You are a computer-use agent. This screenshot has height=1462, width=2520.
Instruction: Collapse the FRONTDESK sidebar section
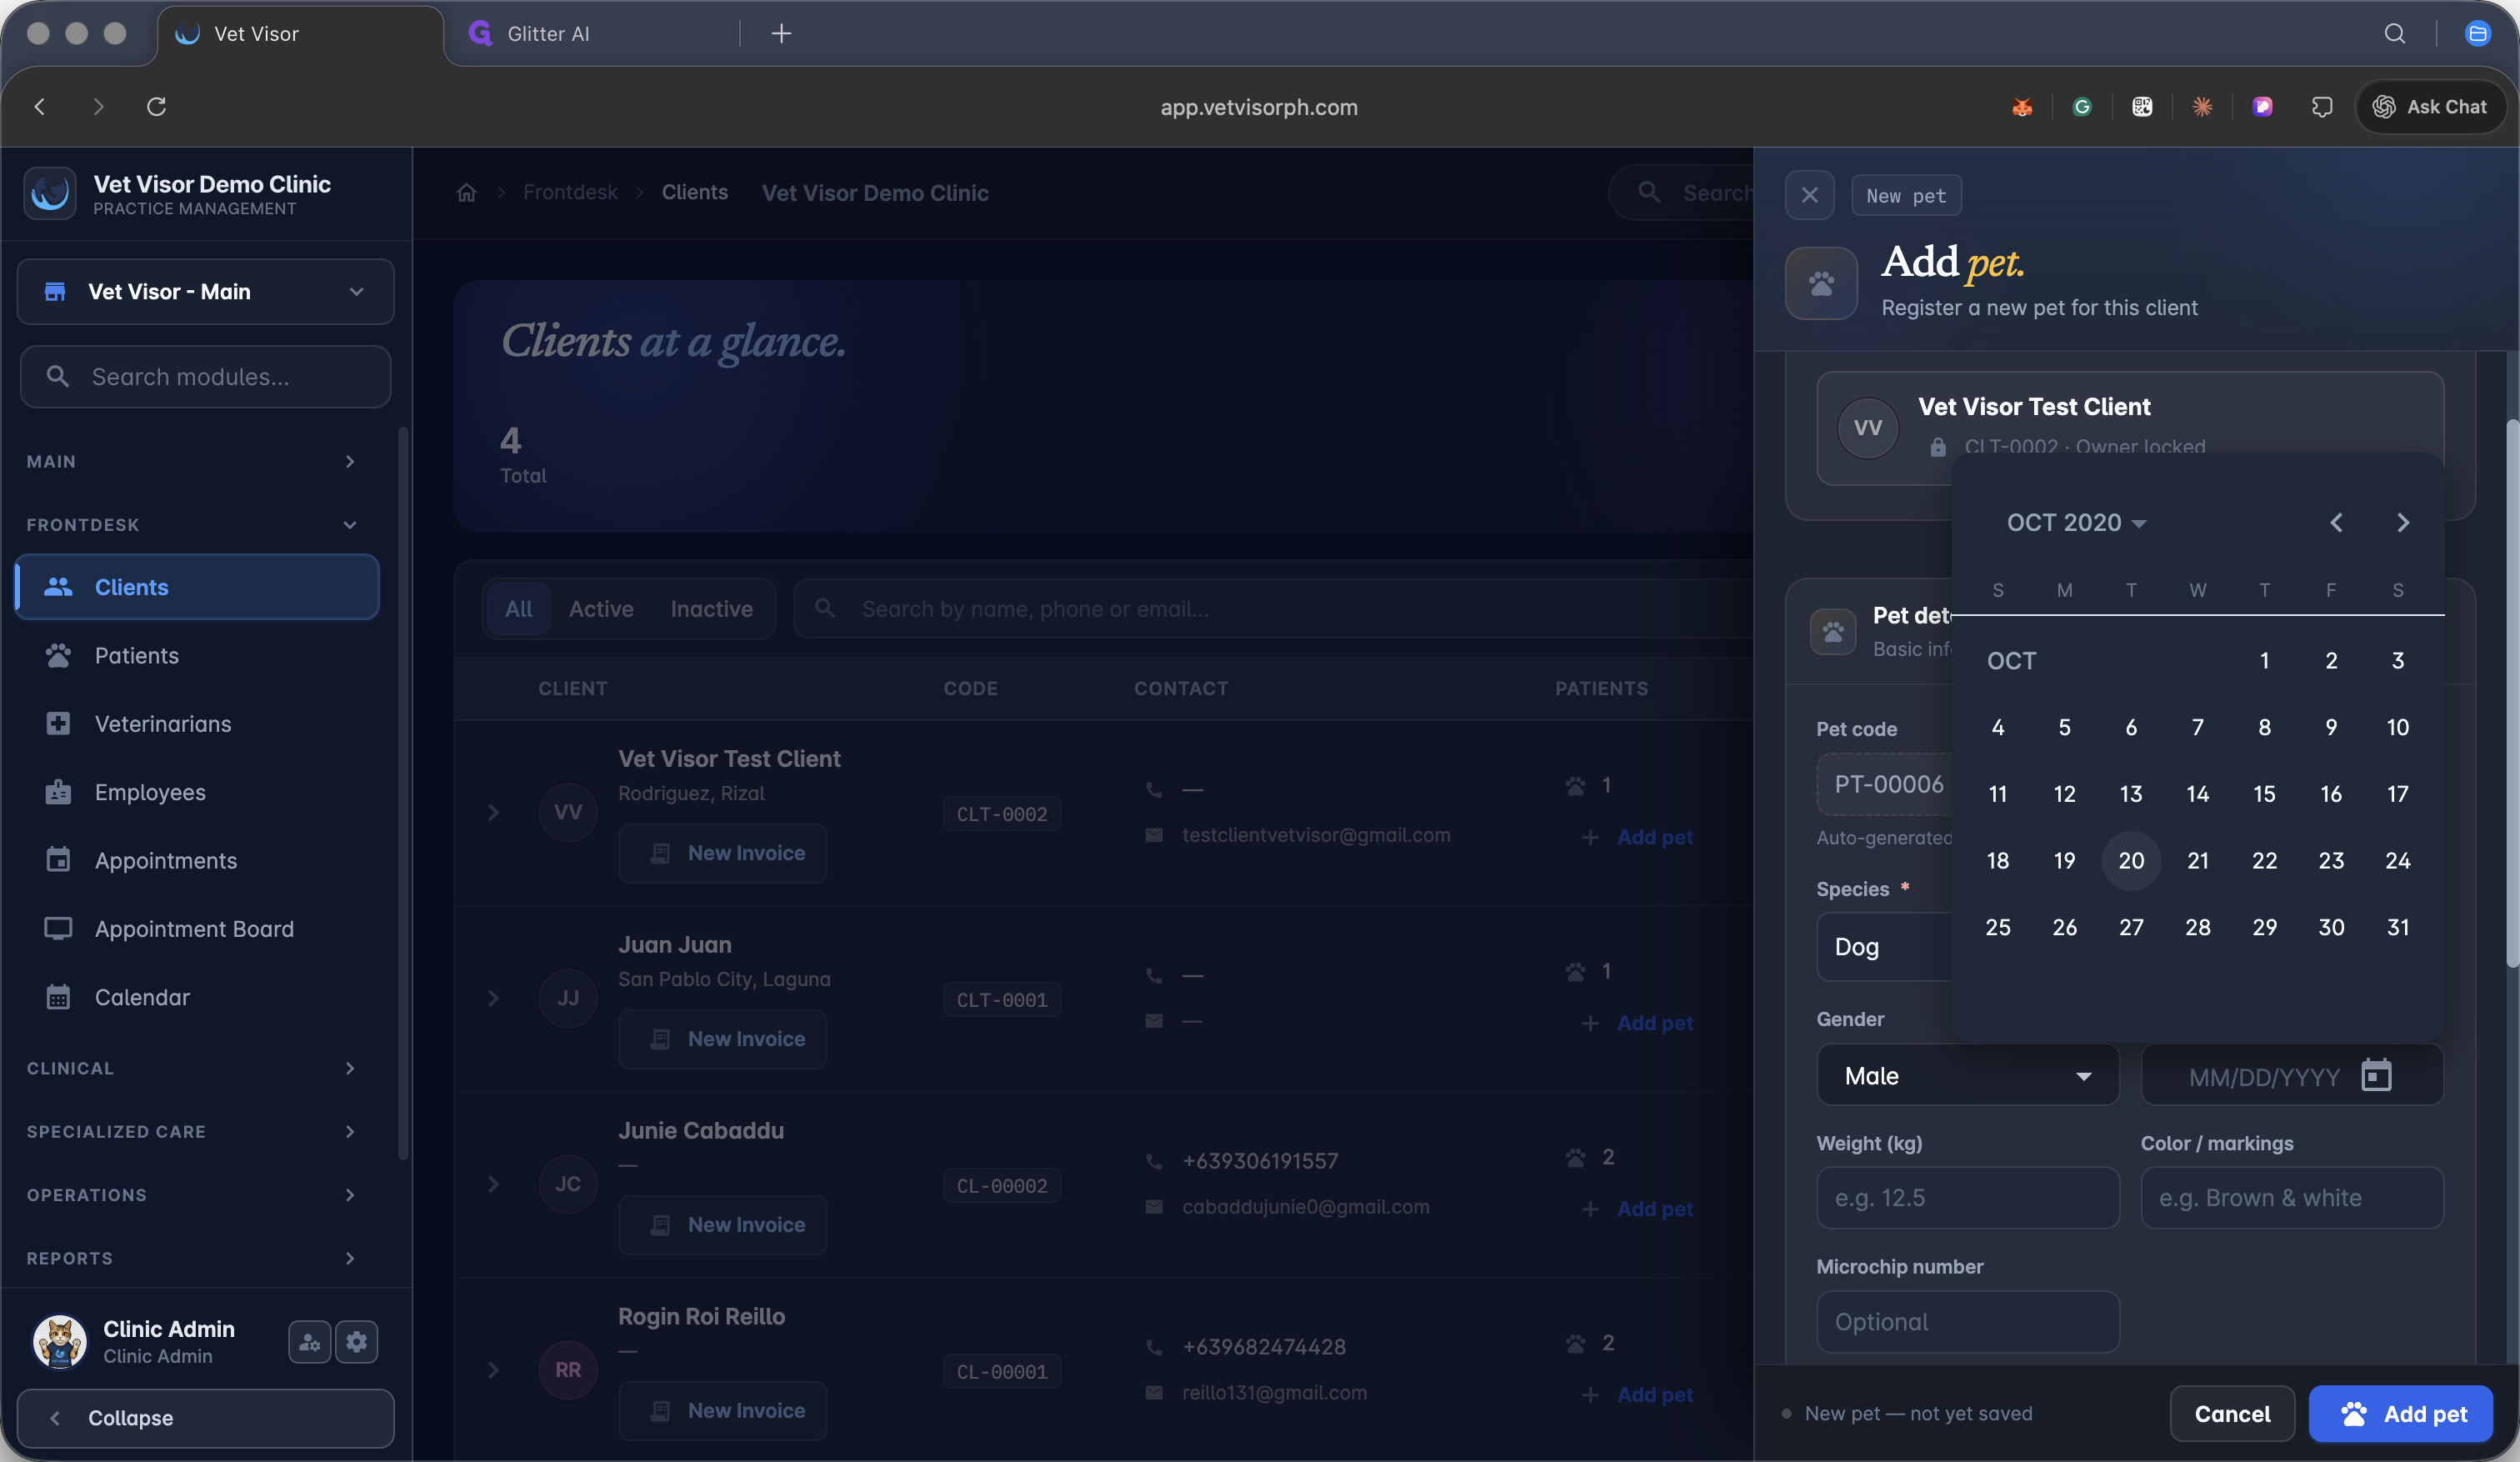192,525
